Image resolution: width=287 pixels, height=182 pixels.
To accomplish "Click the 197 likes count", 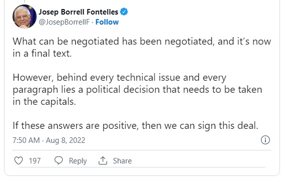I will [x=35, y=161].
